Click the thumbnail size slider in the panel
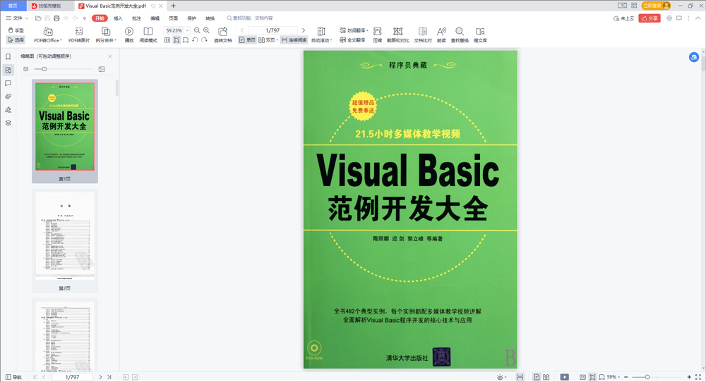 click(x=44, y=69)
